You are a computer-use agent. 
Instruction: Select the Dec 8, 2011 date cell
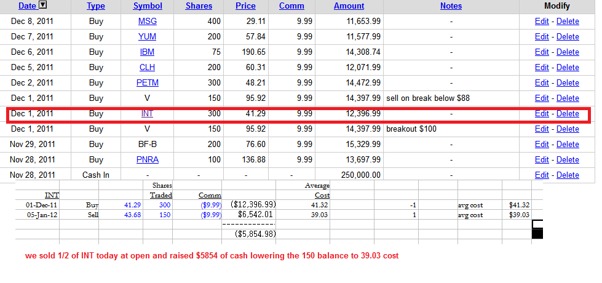coord(33,22)
